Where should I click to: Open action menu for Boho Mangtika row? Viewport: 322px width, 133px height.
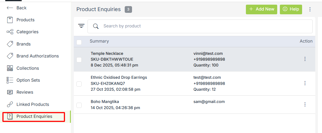point(305,104)
